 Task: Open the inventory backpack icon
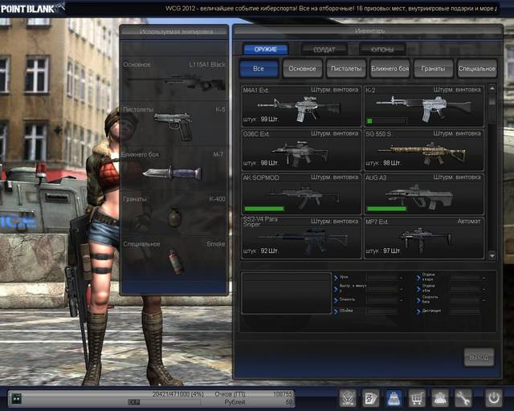[x=394, y=398]
